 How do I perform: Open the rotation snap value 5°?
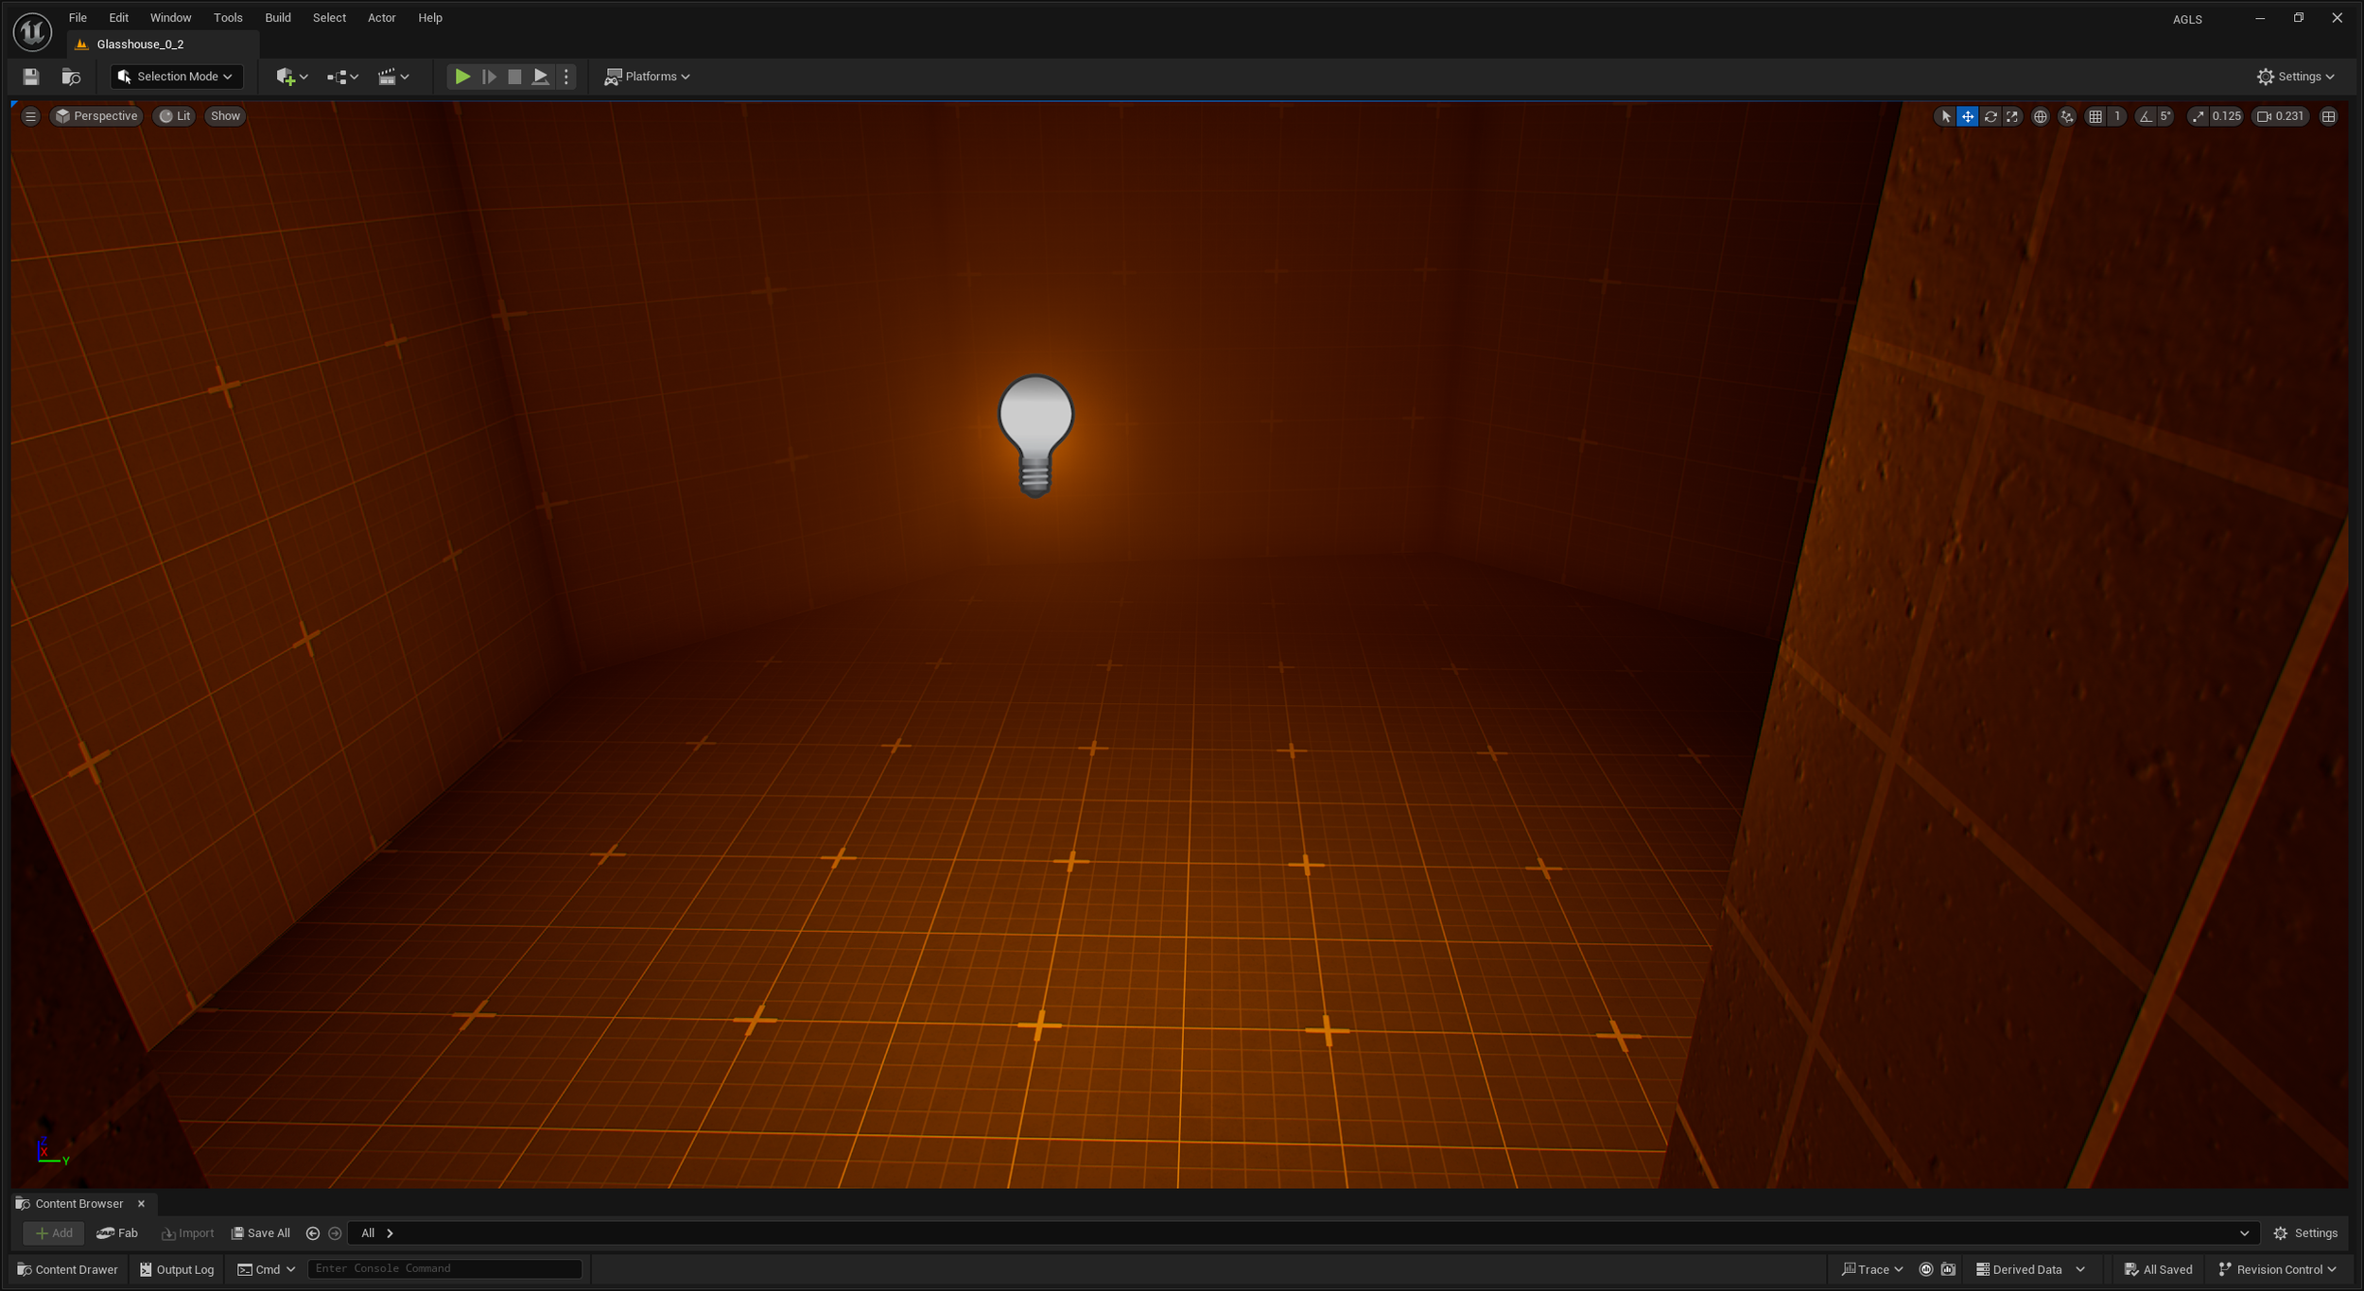tap(2165, 116)
